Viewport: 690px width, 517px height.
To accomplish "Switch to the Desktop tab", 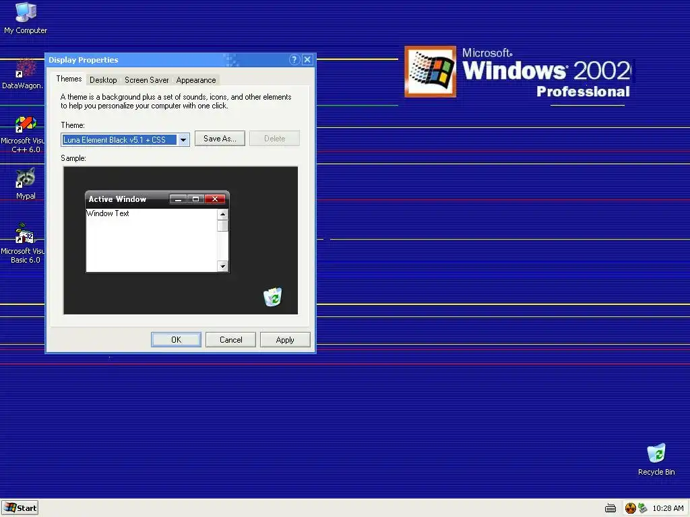I will [x=103, y=80].
